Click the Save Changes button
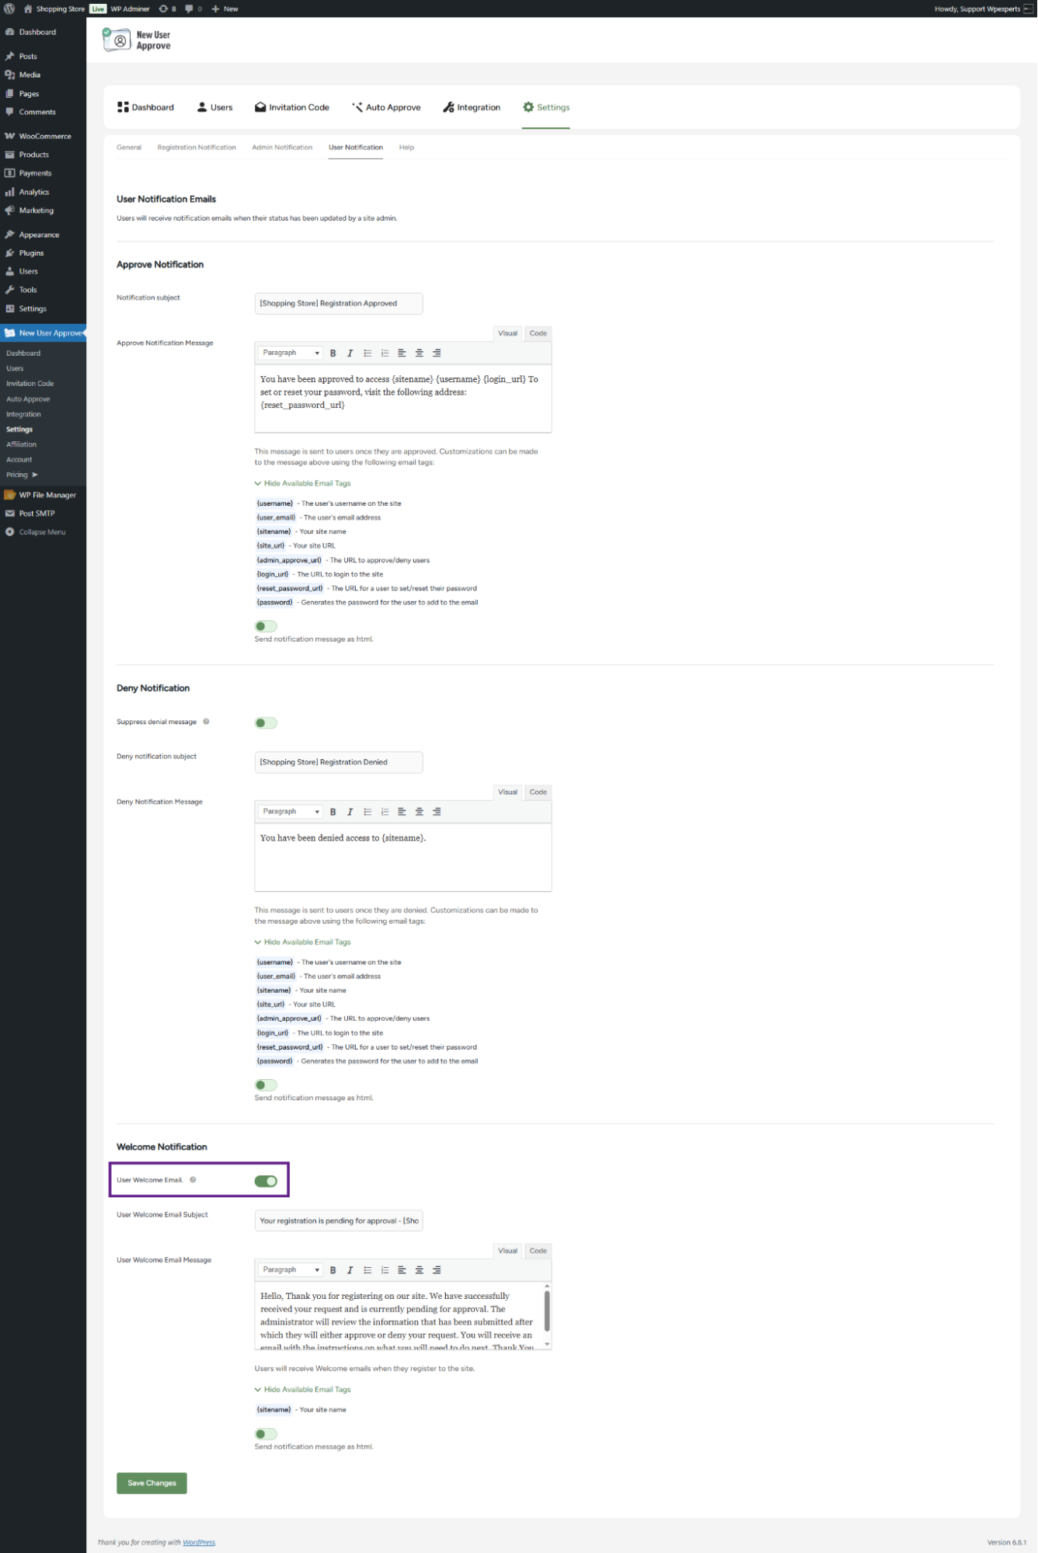The image size is (1038, 1553). pos(152,1482)
